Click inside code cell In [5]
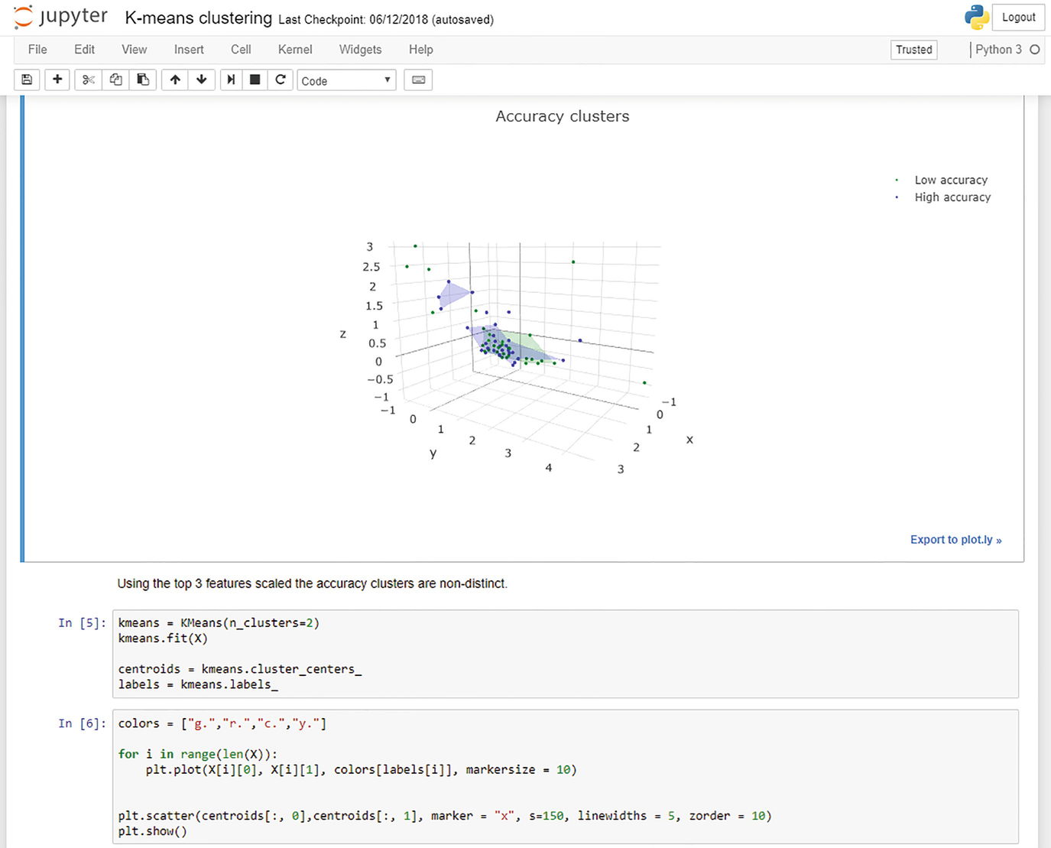This screenshot has width=1051, height=848. [x=565, y=654]
